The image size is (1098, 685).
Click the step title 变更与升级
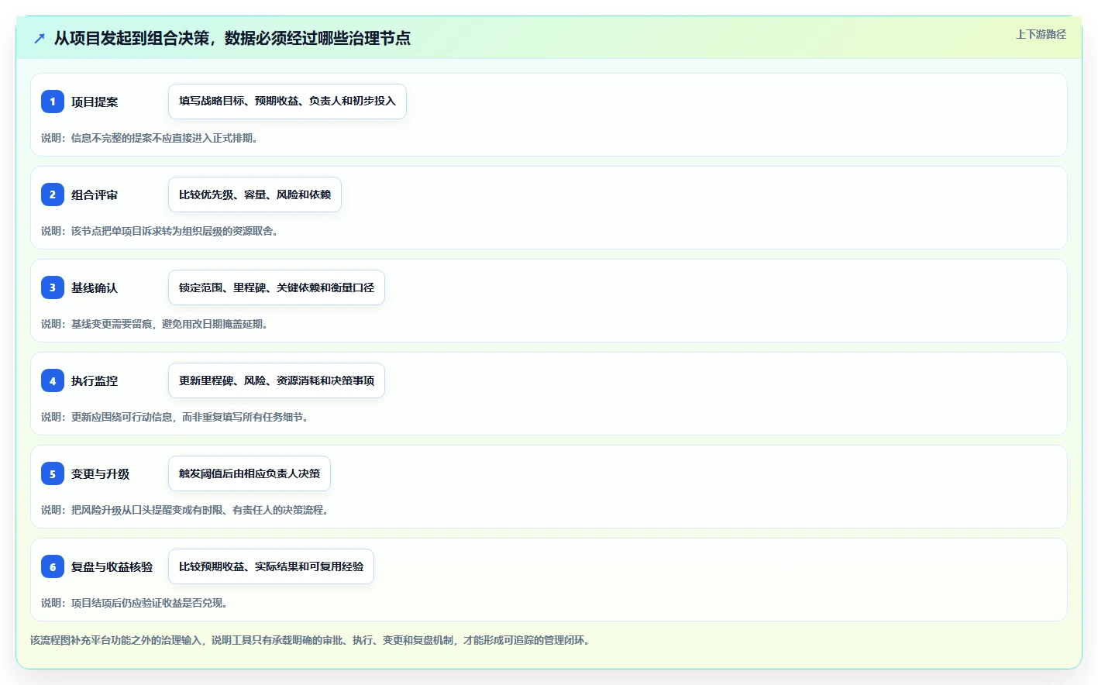coord(101,473)
